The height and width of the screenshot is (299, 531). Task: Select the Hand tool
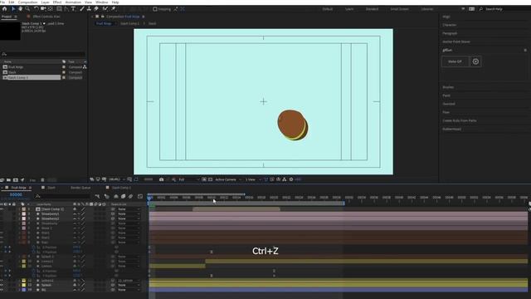(x=20, y=9)
